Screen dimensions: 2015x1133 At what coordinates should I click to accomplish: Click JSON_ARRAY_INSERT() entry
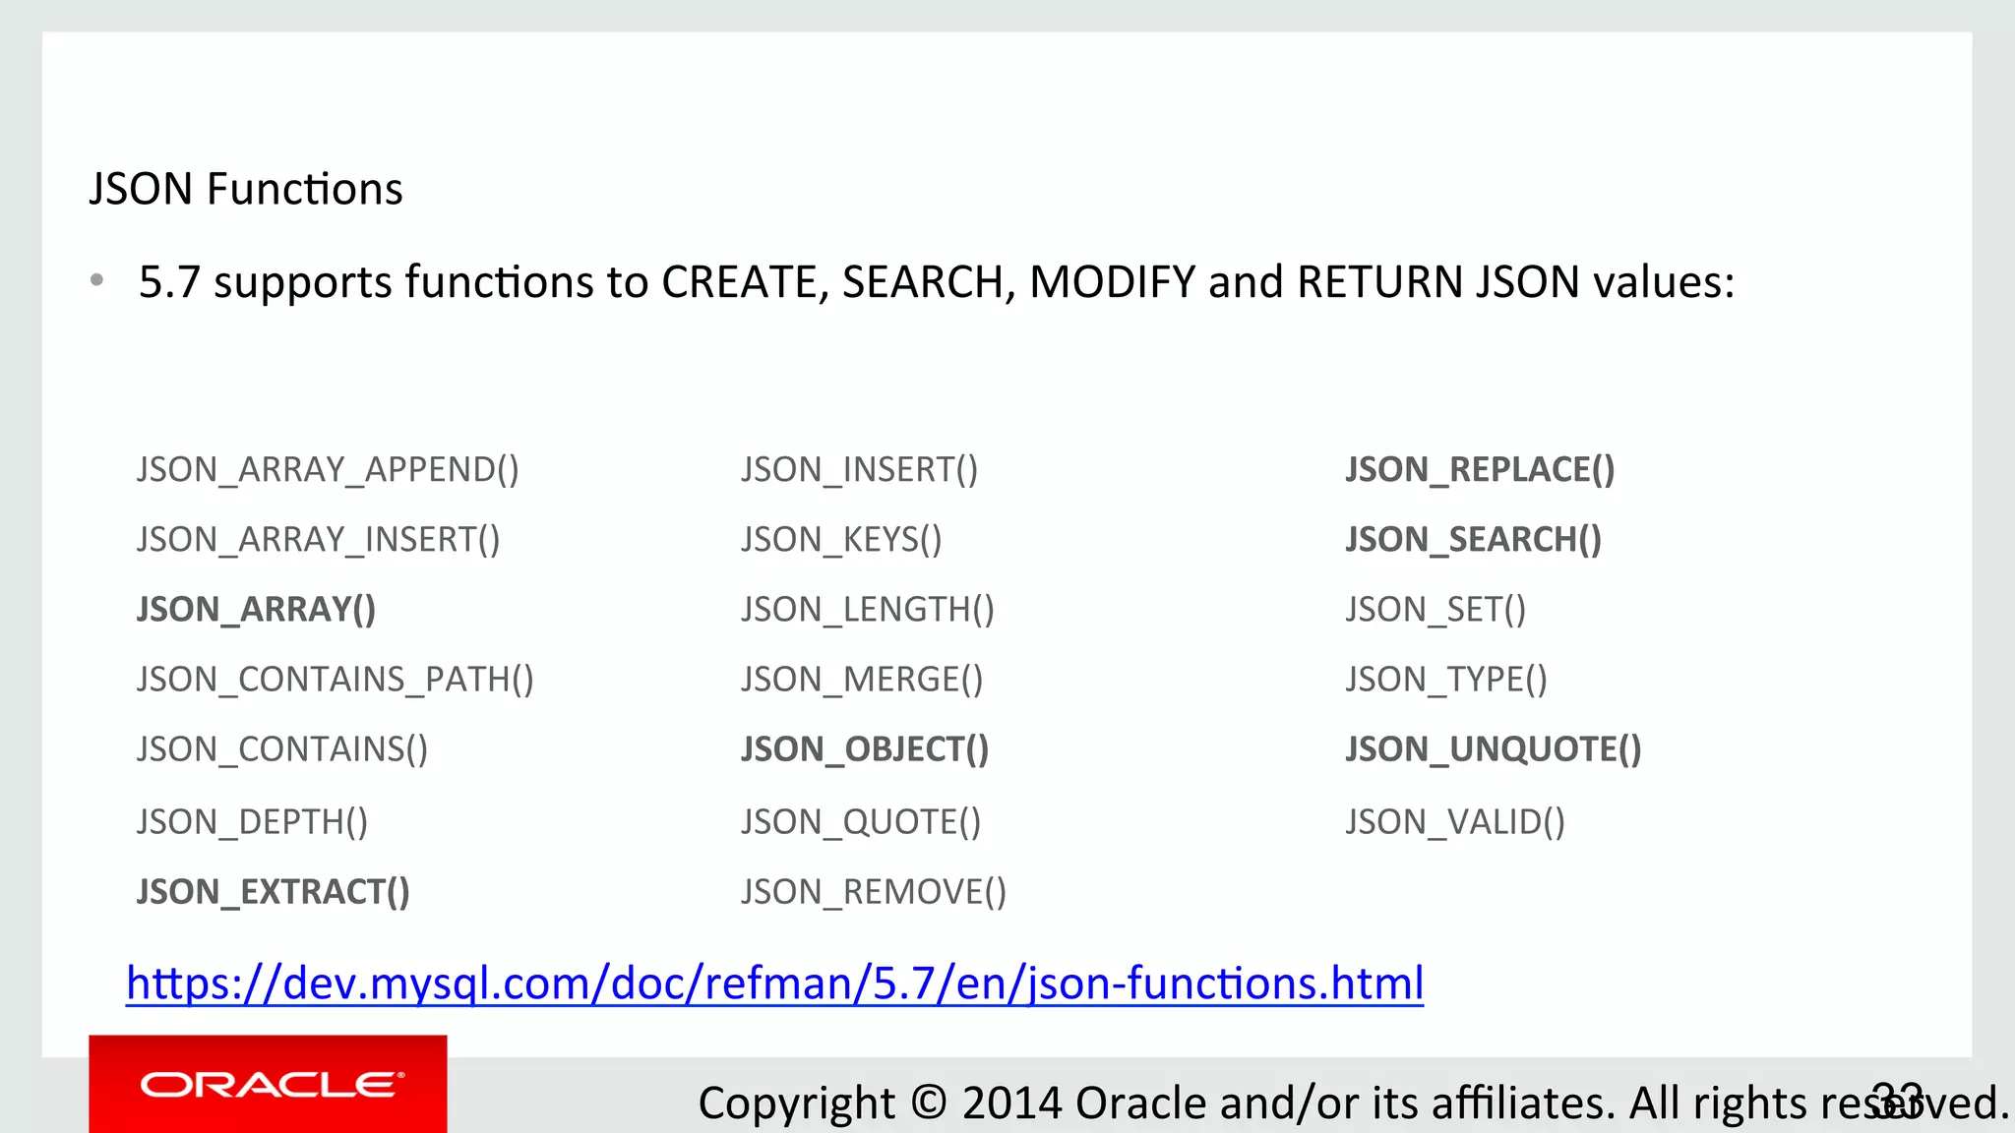coord(319,540)
